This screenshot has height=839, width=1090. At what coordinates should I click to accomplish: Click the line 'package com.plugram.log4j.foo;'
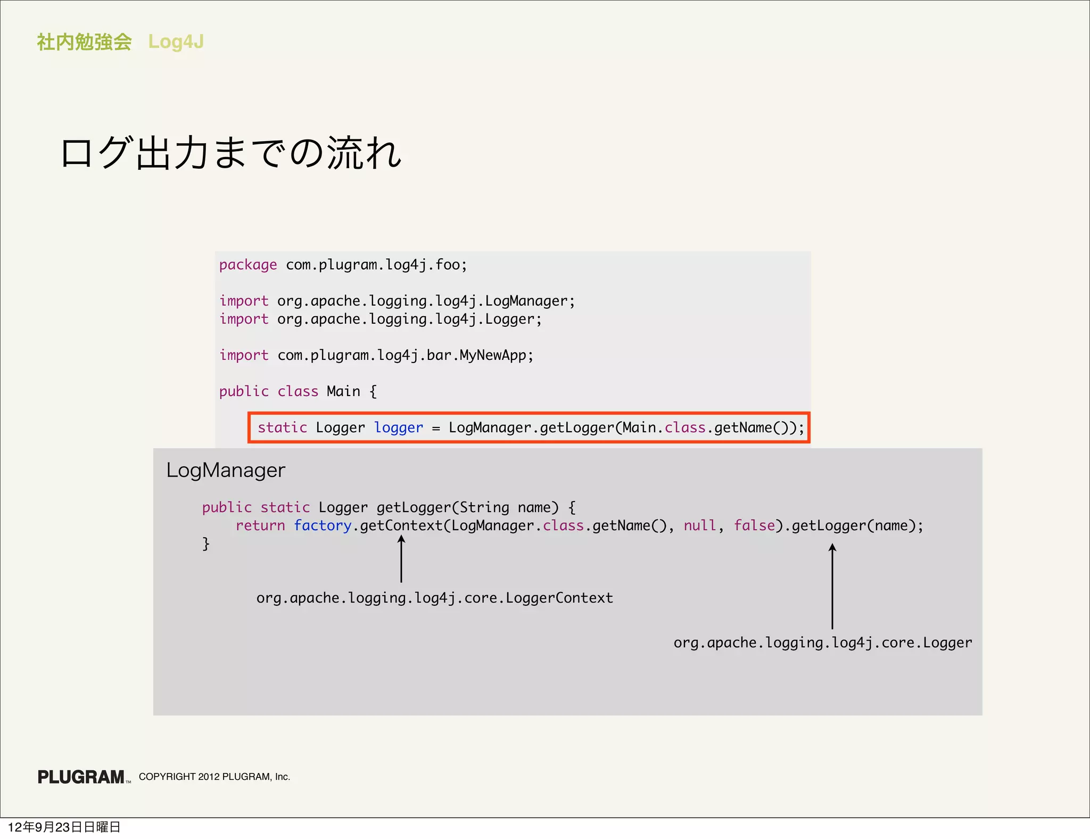(343, 265)
